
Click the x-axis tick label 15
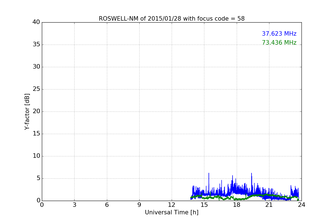click(204, 205)
